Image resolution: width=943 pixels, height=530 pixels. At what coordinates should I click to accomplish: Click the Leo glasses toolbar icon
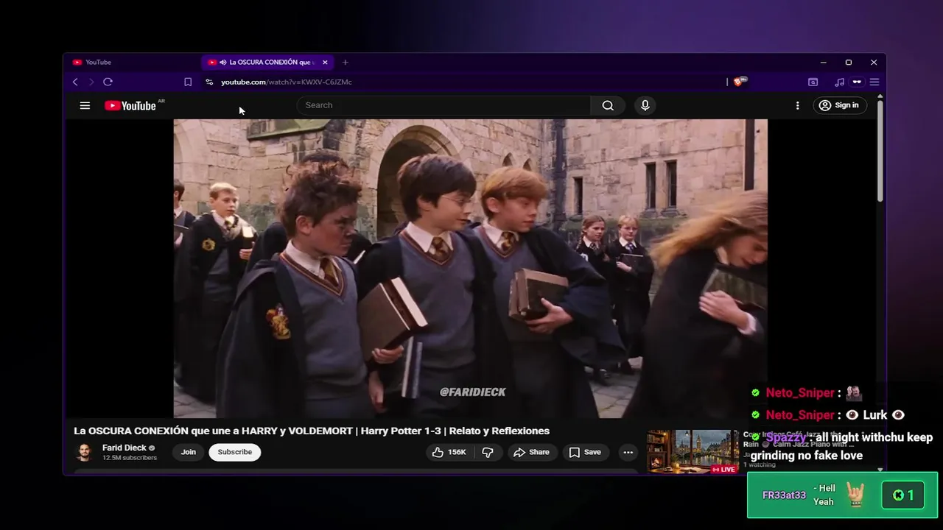point(857,82)
